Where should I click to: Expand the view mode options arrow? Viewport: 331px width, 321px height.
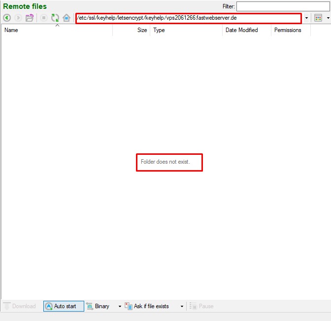click(x=328, y=18)
